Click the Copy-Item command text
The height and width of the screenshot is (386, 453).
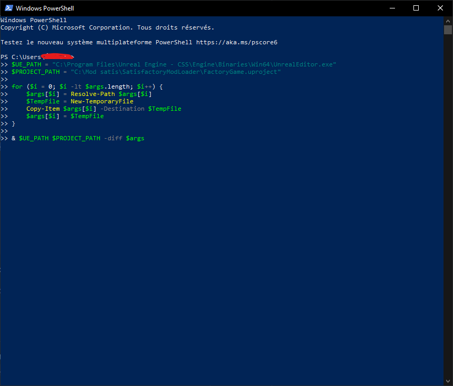pyautogui.click(x=43, y=109)
